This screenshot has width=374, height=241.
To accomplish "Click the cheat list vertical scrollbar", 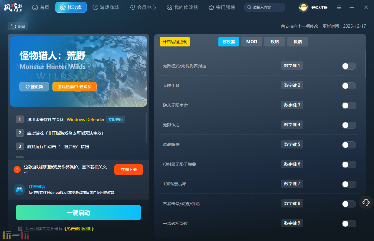I will click(x=365, y=64).
